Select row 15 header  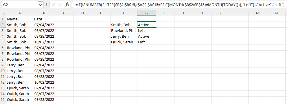pos(3,100)
